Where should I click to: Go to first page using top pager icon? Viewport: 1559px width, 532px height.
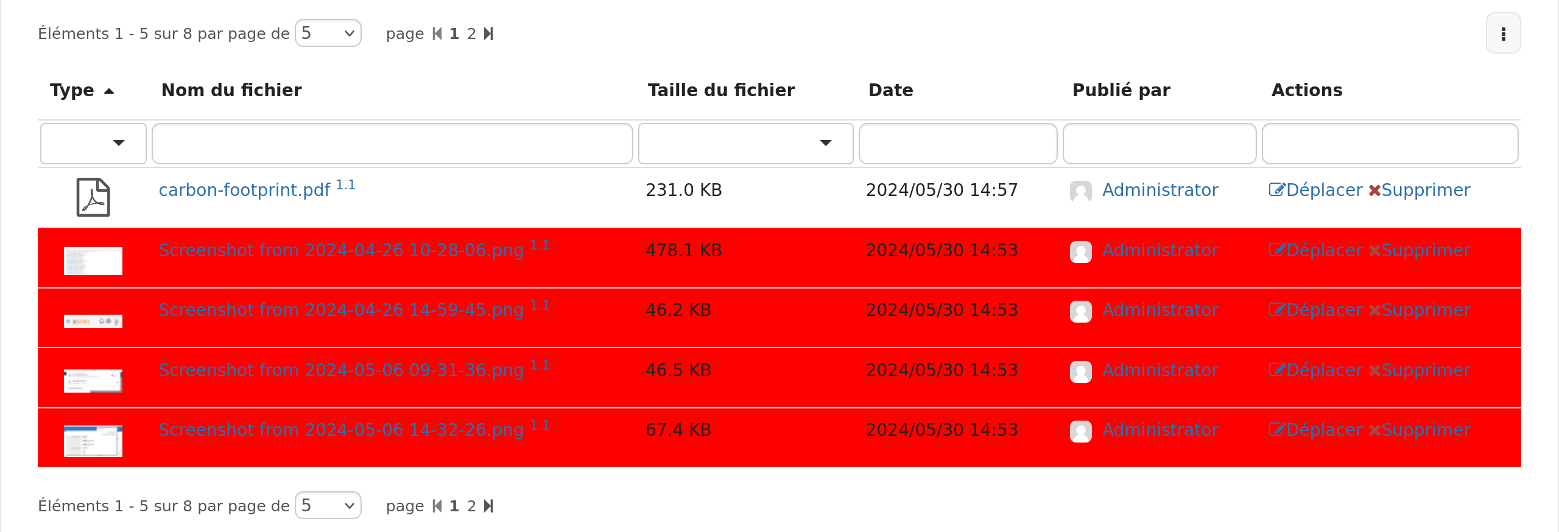pyautogui.click(x=437, y=33)
